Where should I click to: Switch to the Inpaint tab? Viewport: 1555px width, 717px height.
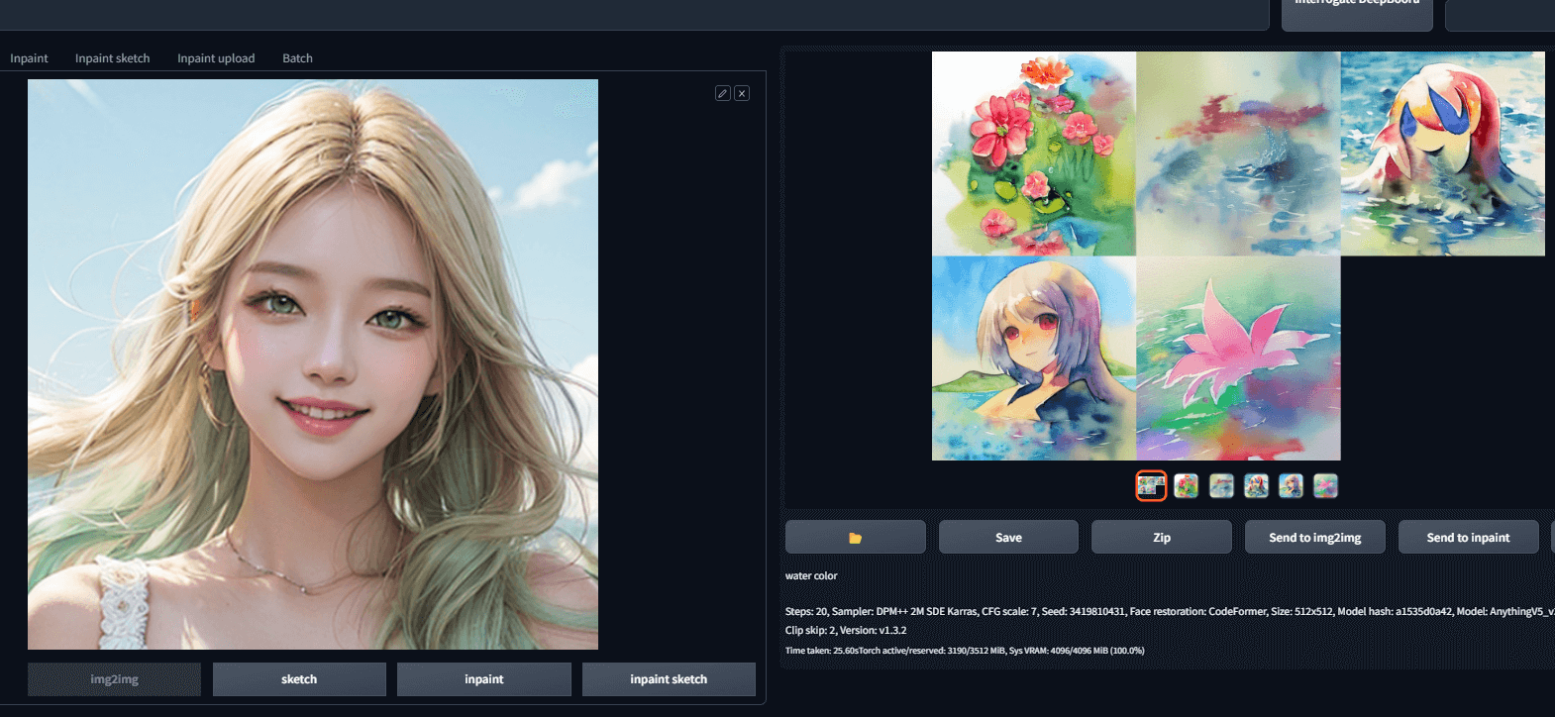click(29, 58)
